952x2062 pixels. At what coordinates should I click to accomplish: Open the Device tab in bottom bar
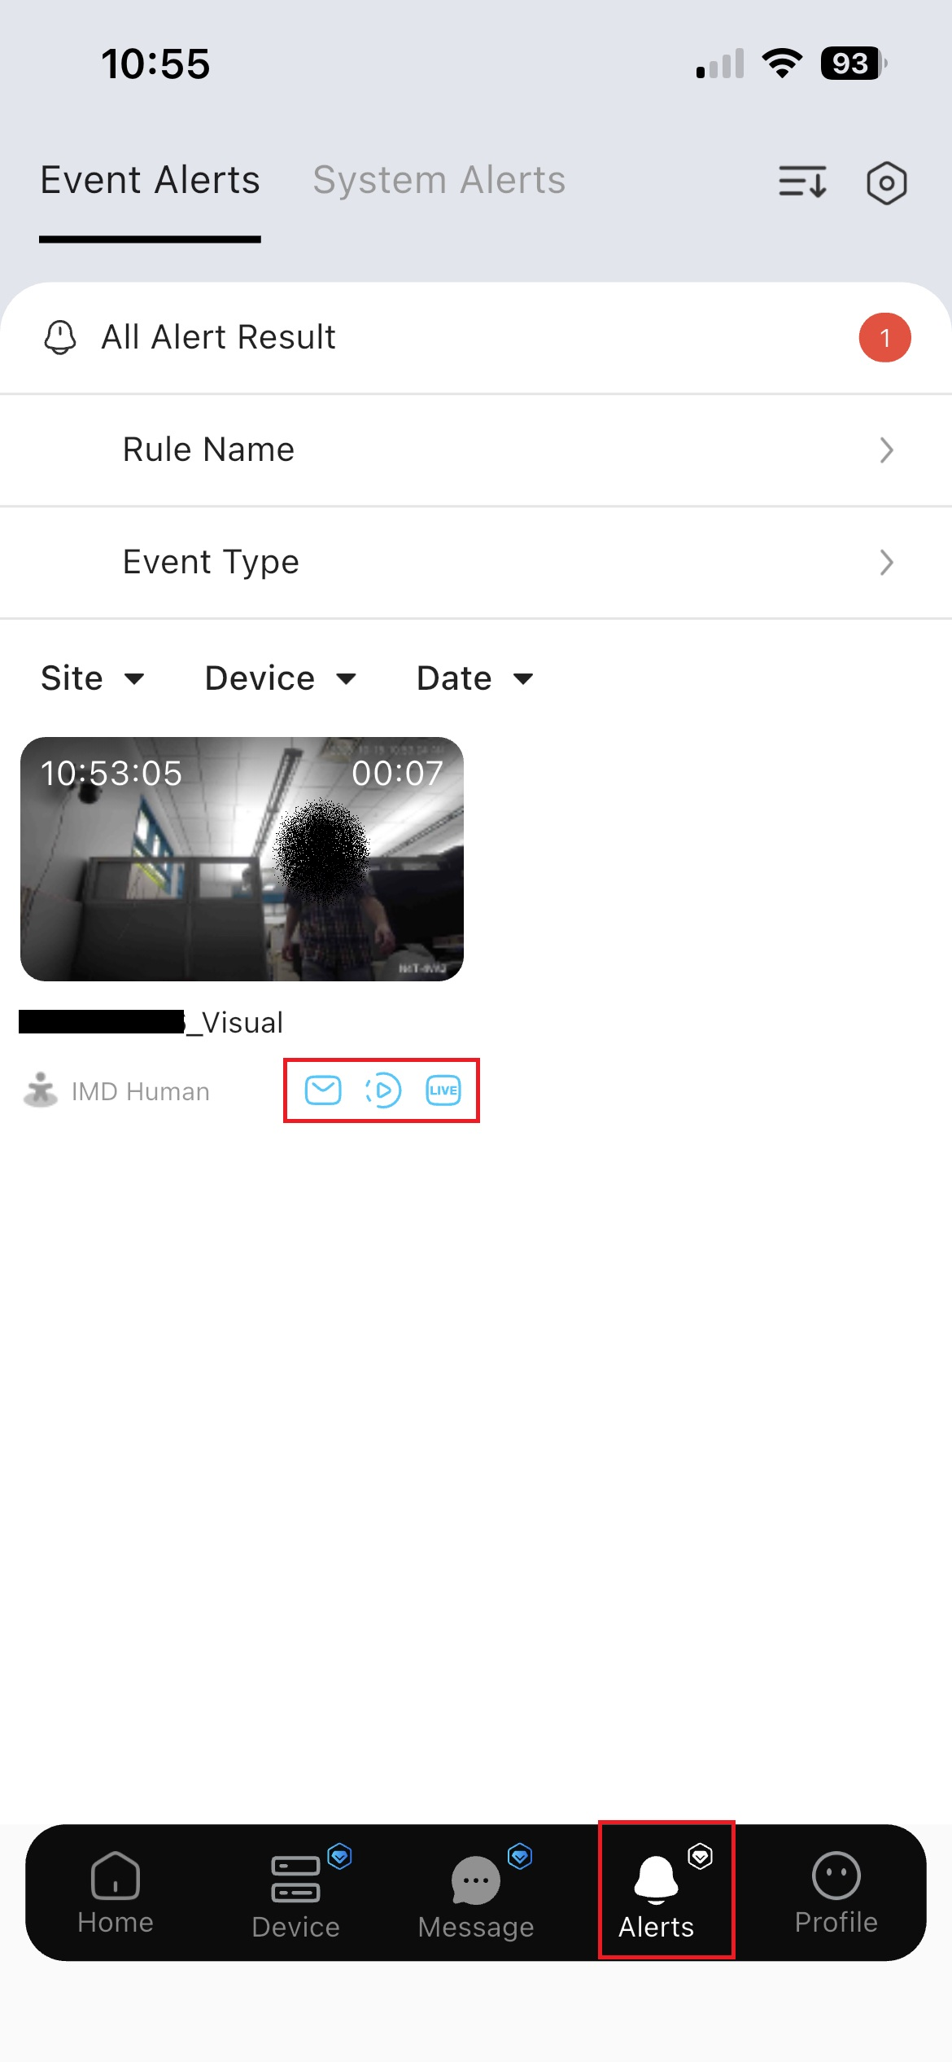pos(296,1894)
